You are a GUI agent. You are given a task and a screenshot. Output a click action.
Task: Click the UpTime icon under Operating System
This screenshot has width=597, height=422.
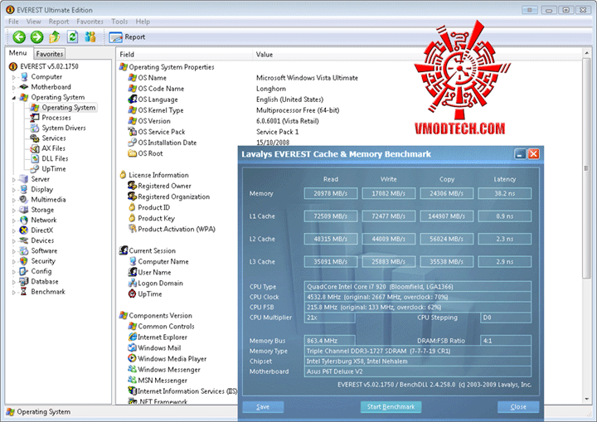point(35,169)
